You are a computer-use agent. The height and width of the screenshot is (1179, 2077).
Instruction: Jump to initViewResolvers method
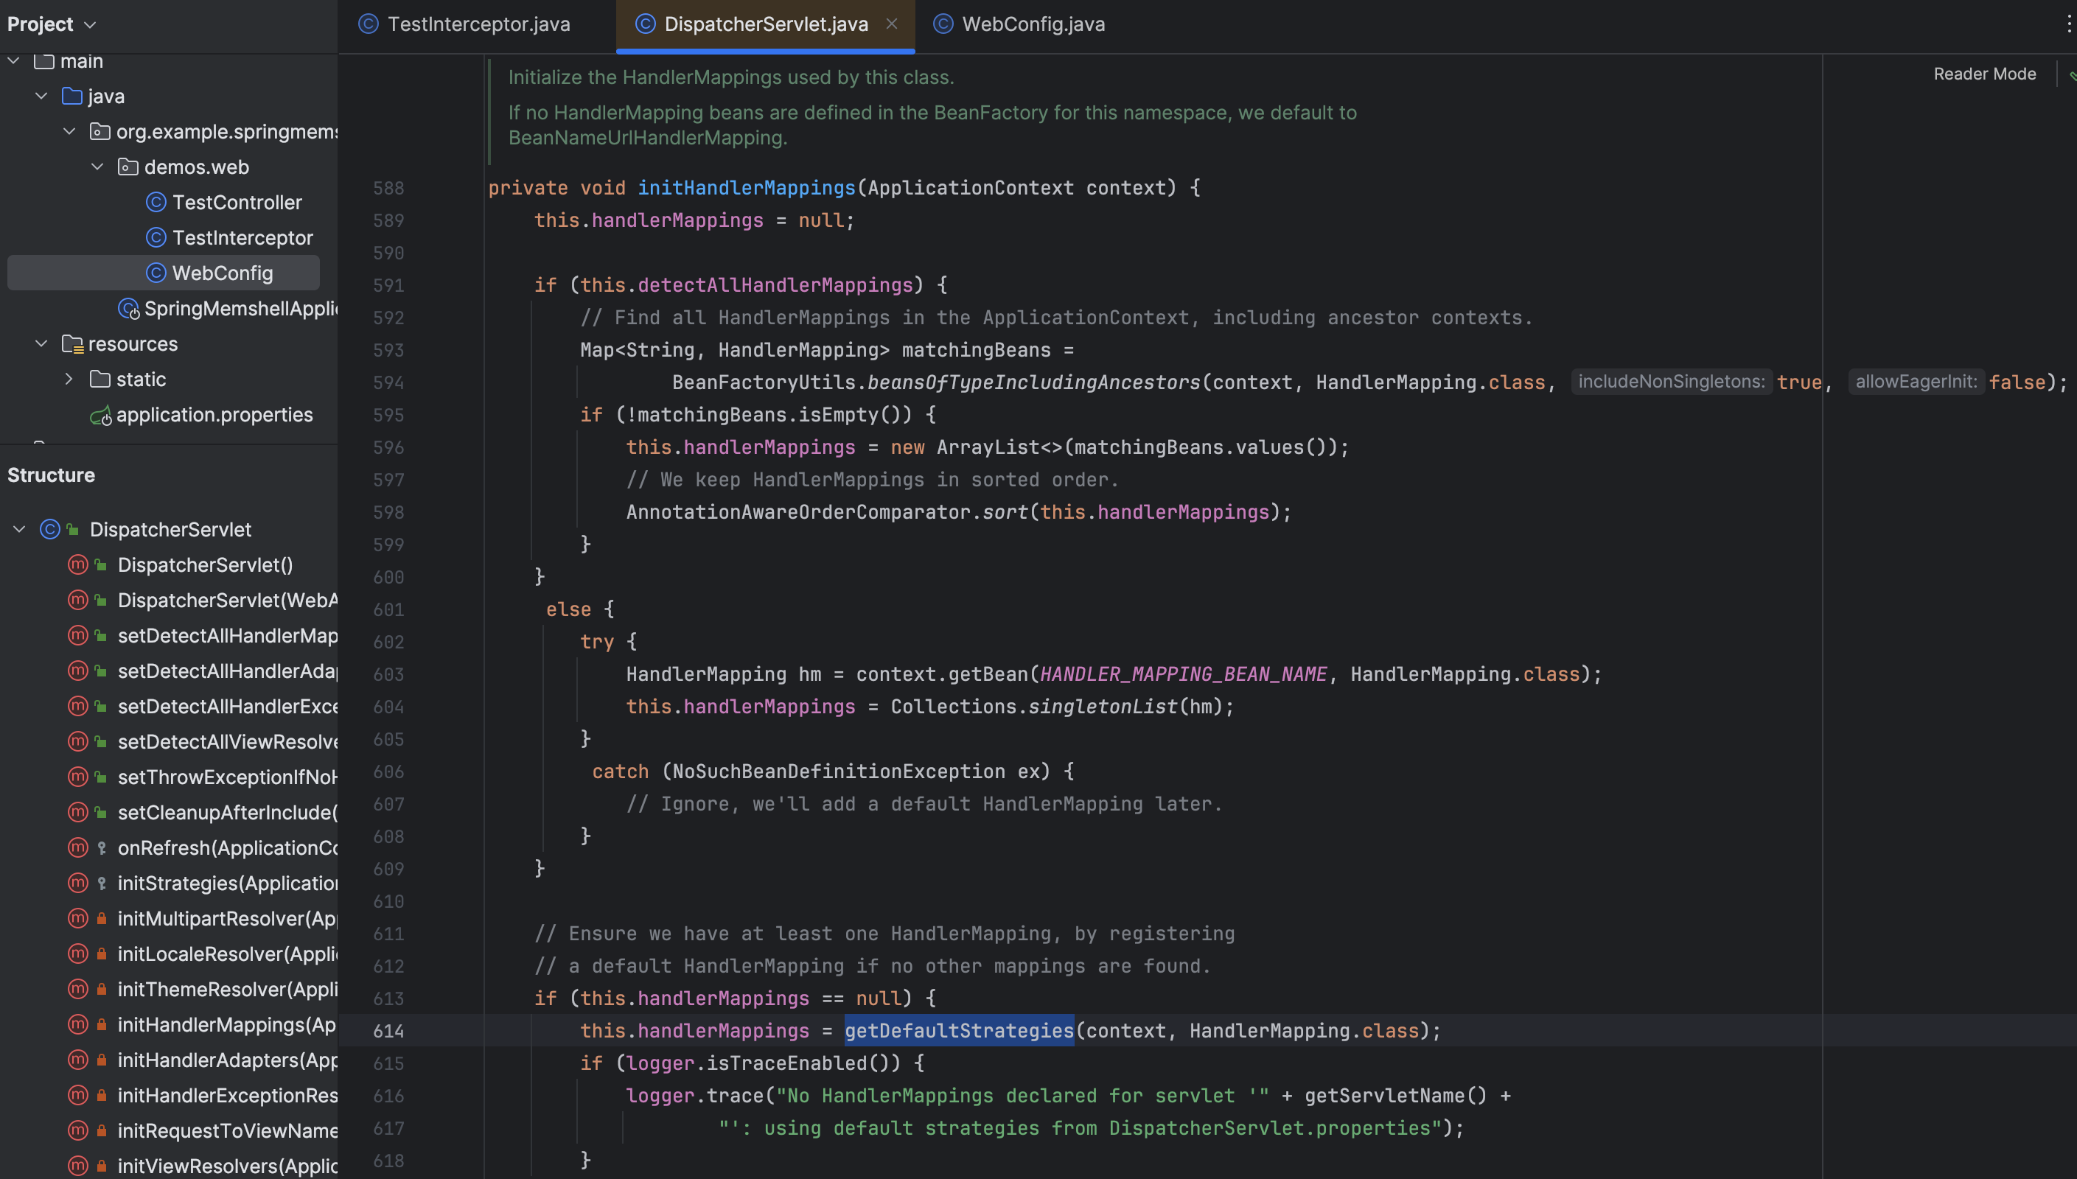pyautogui.click(x=228, y=1166)
